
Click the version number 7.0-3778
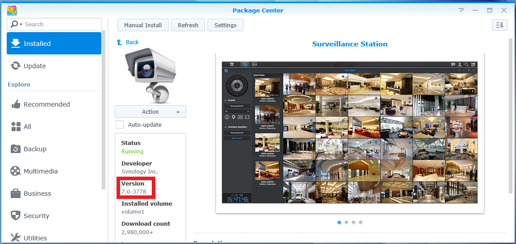click(133, 192)
